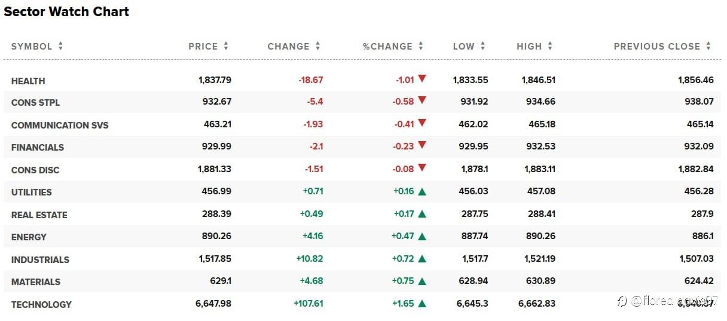Viewport: 727px width, 321px height.
Task: Sort table by the SYMBOL sort arrows
Action: click(x=61, y=46)
